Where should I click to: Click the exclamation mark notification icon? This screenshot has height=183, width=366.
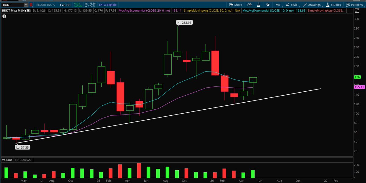(4, 16)
